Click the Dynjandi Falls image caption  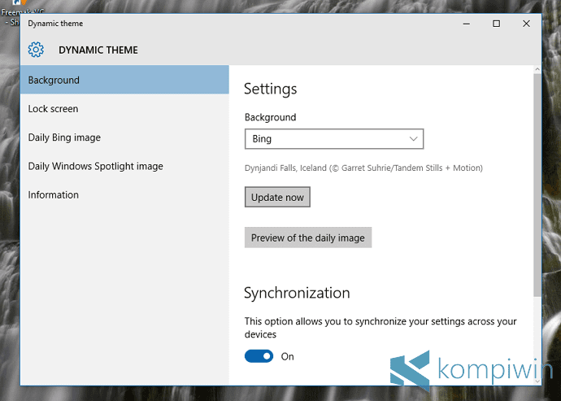(x=363, y=168)
